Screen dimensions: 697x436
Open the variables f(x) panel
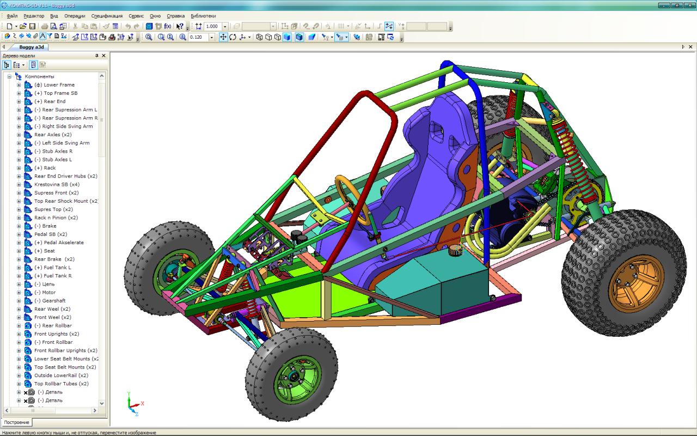tap(168, 26)
